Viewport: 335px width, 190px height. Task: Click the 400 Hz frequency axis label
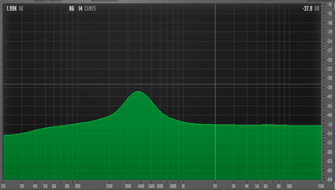pos(142,185)
